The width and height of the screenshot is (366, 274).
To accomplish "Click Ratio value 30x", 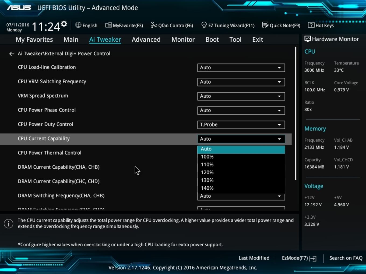I will 308,109.
